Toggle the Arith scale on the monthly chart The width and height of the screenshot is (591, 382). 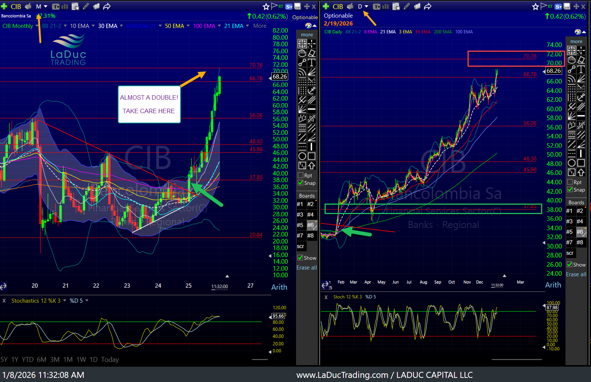(279, 287)
